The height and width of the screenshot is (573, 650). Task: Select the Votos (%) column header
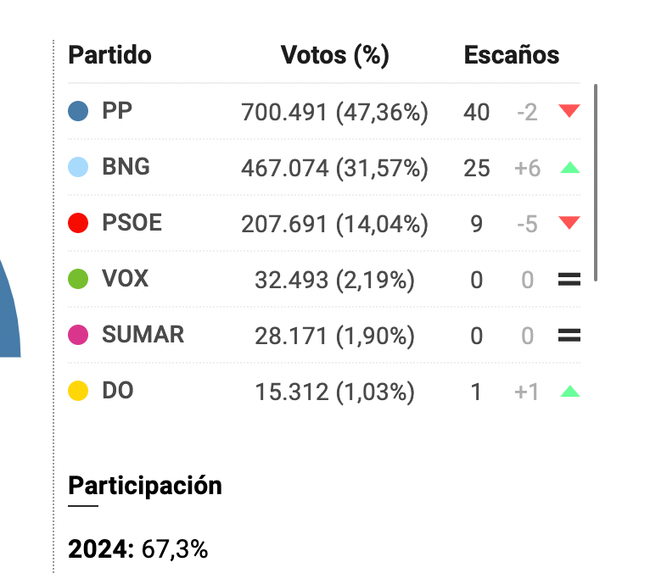pyautogui.click(x=335, y=55)
